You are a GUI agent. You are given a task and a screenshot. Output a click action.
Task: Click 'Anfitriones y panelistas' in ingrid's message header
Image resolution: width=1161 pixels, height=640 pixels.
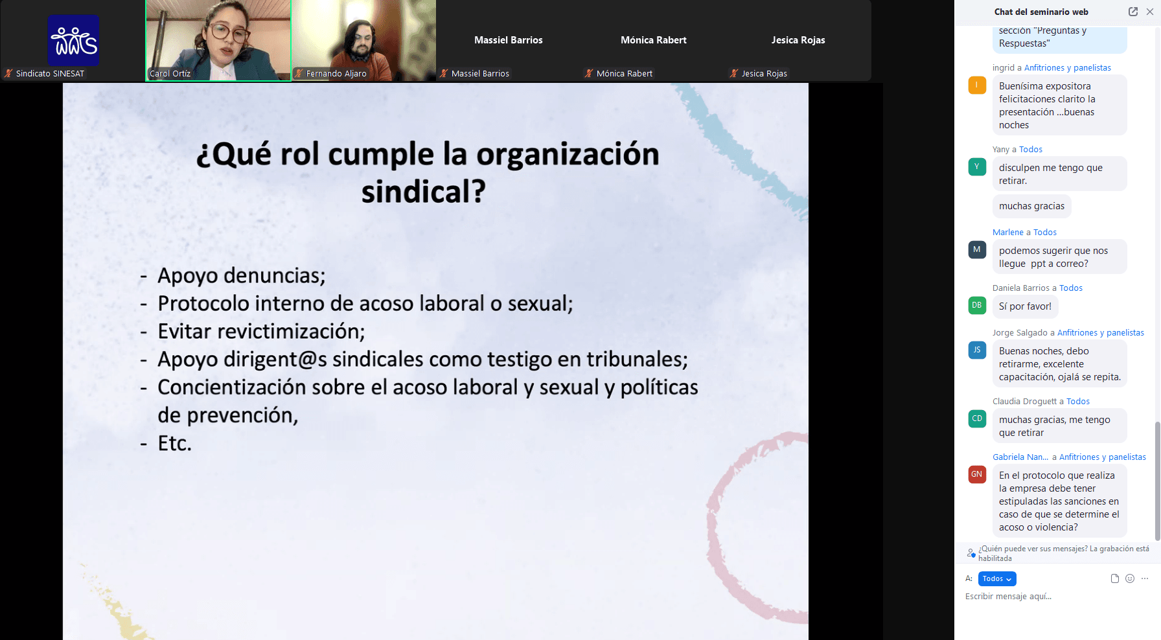coord(1067,67)
